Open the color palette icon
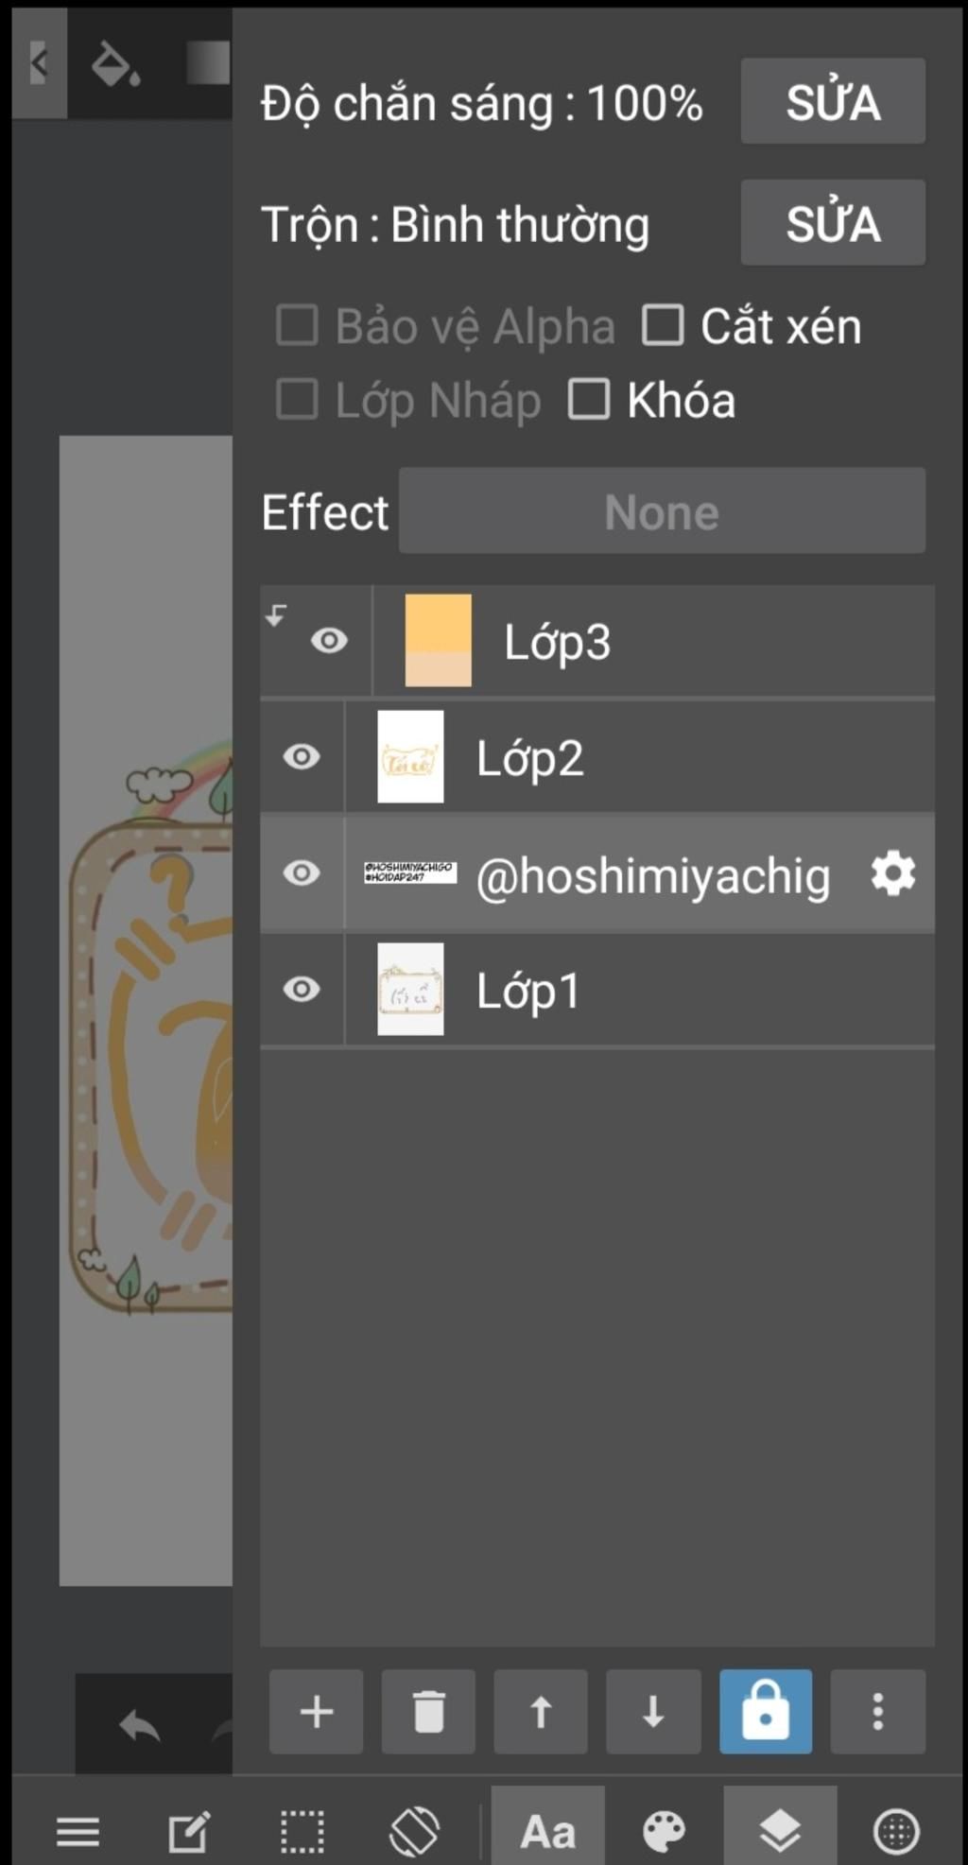 pos(664,1832)
